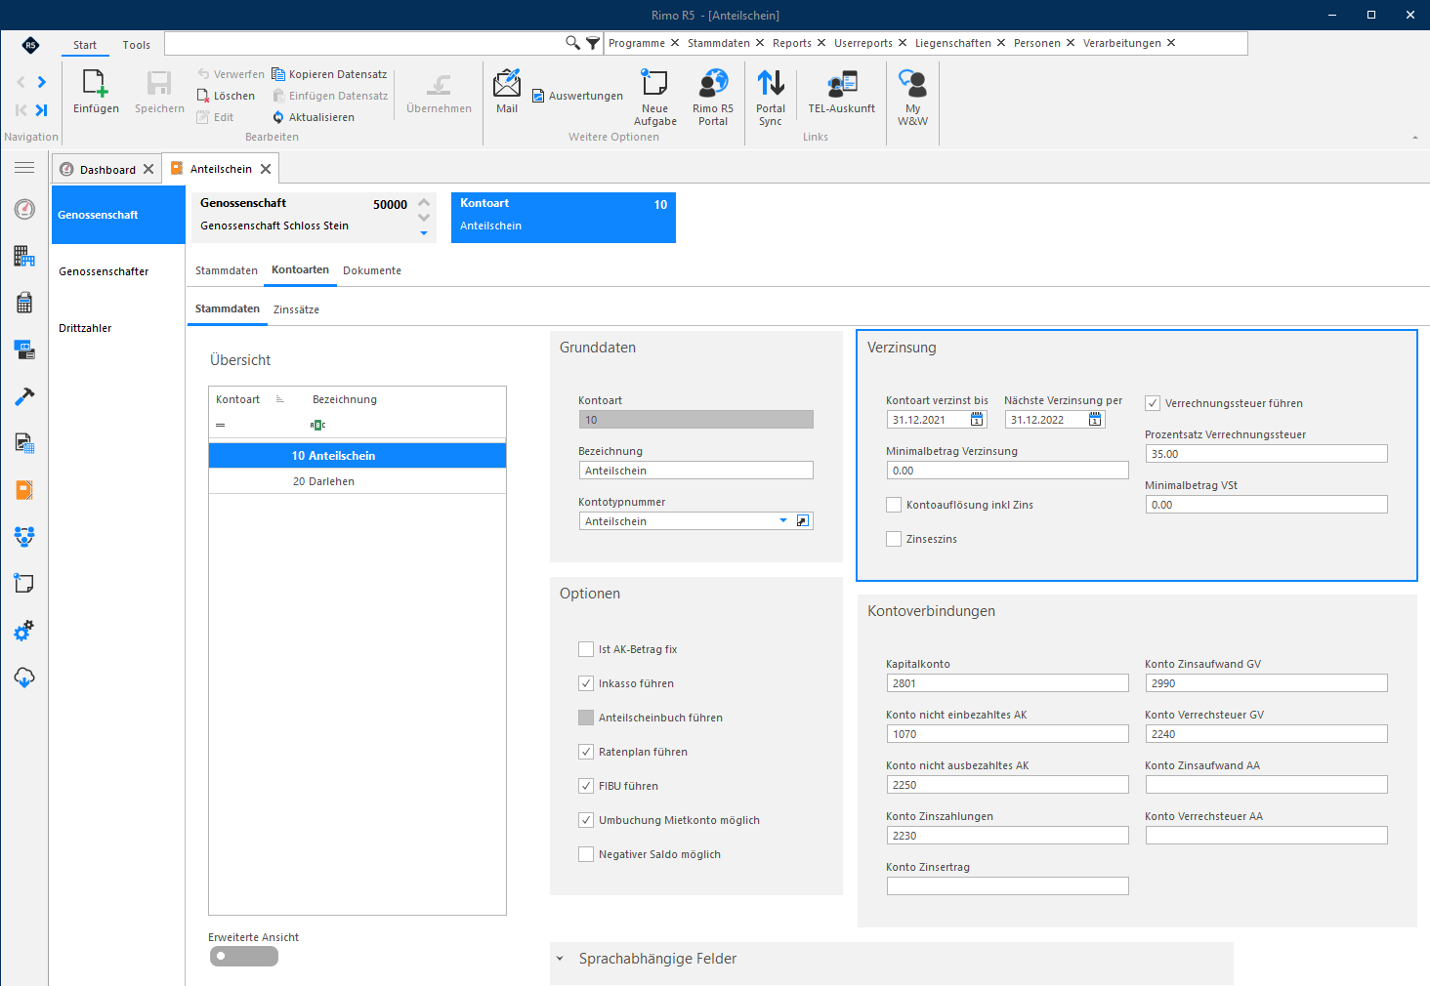
Task: Select Genossenschafter in the left panel
Action: pos(104,271)
